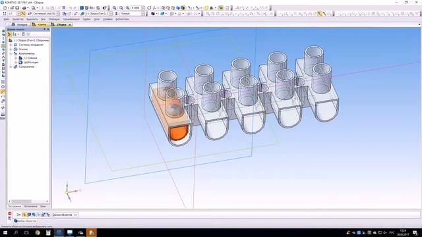Expand the Эскизы tree node

point(11,49)
